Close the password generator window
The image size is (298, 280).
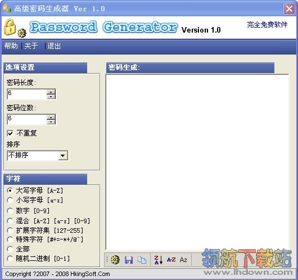click(289, 8)
